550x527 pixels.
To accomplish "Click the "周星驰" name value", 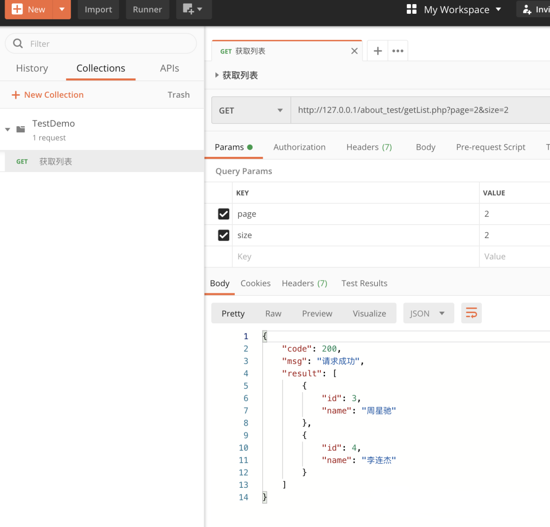I will pyautogui.click(x=378, y=410).
